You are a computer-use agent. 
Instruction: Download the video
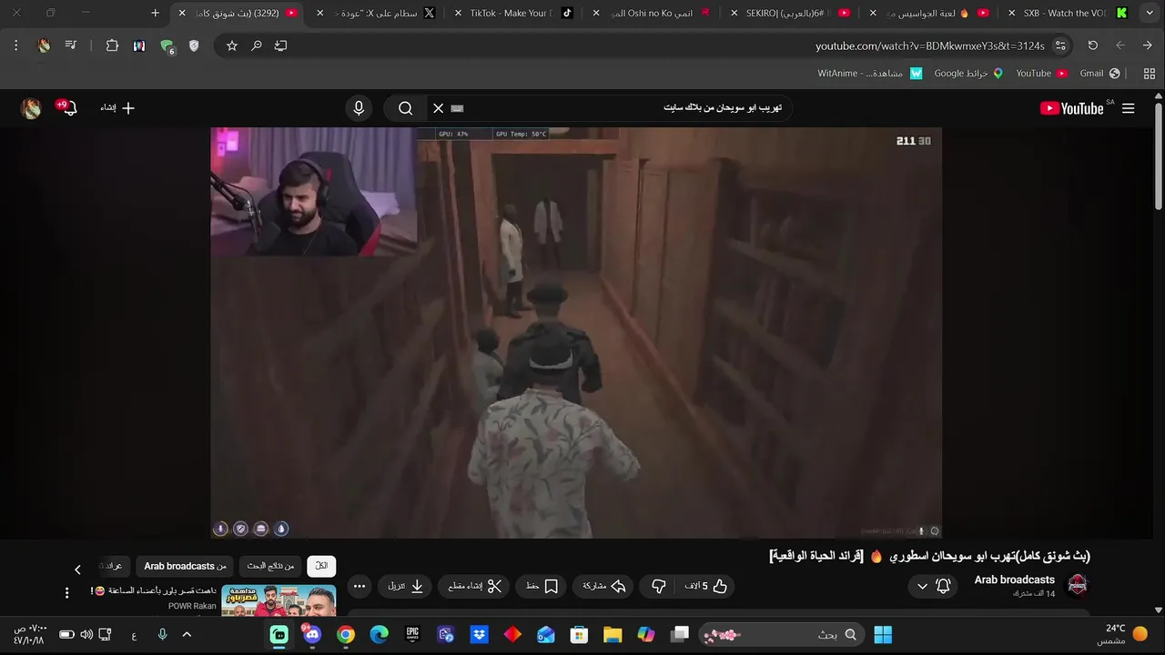pyautogui.click(x=406, y=587)
